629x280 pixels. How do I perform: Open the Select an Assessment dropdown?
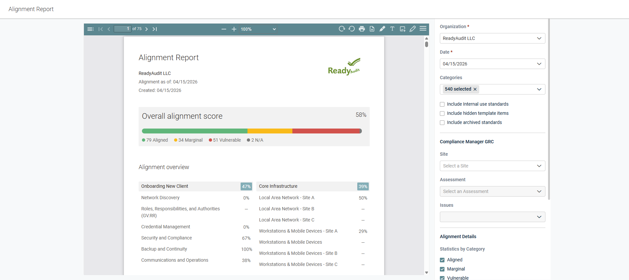coord(492,191)
